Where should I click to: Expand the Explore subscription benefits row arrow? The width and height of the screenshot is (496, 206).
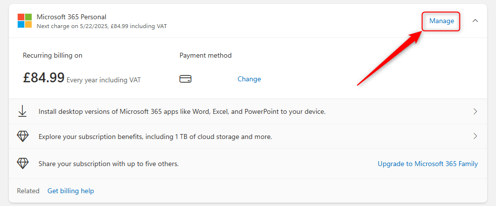tap(475, 136)
